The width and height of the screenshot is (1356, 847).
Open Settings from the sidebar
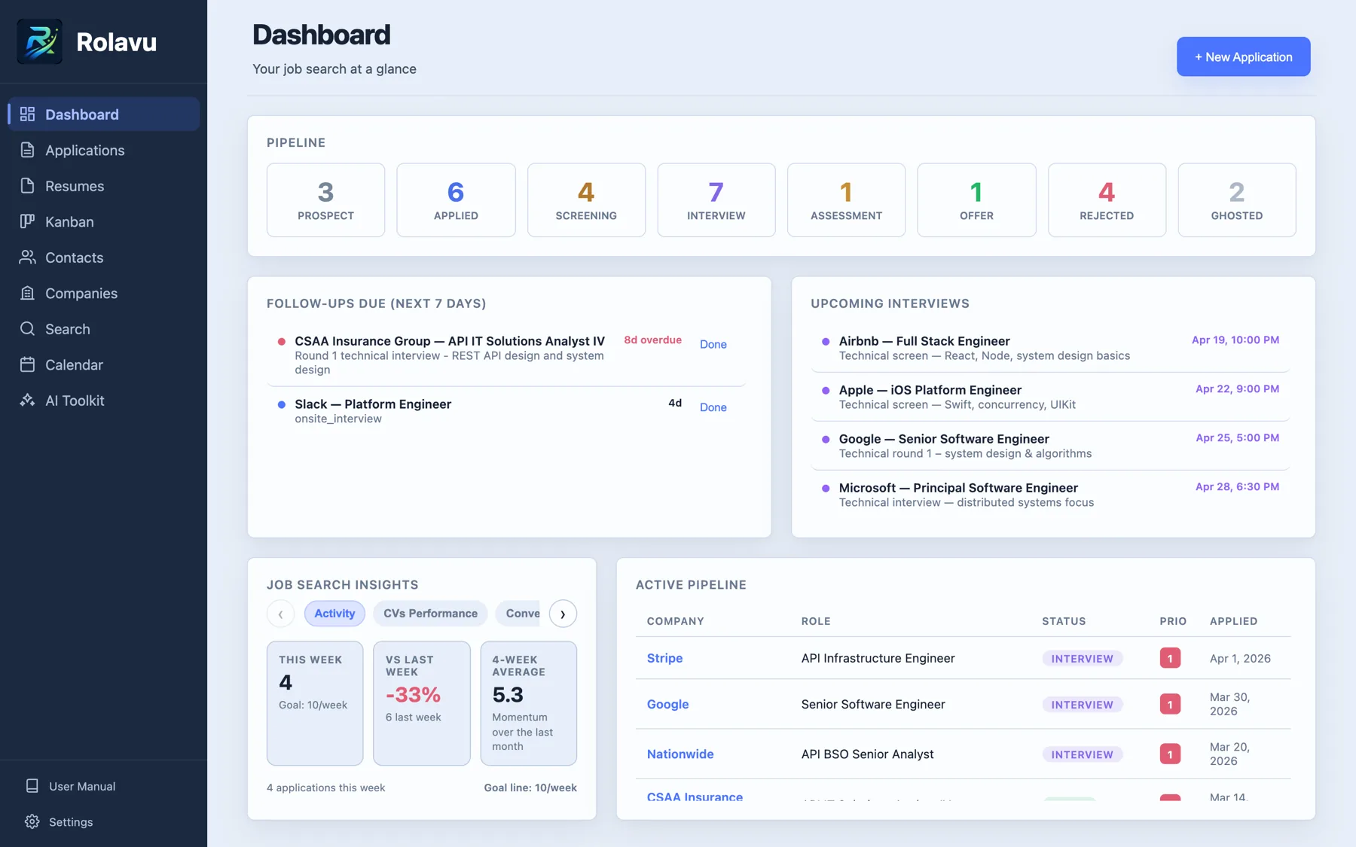pos(72,821)
